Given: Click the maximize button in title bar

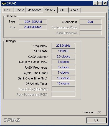Looking at the screenshot, I should [100, 3].
